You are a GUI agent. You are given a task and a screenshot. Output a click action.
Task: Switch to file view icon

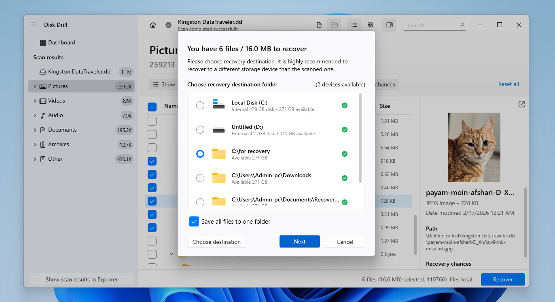(x=319, y=25)
